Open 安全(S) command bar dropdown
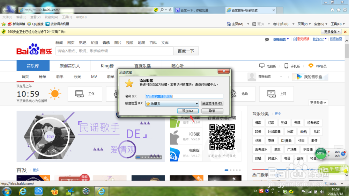Image resolution: width=349 pixels, height=196 pixels. pyautogui.click(x=320, y=24)
